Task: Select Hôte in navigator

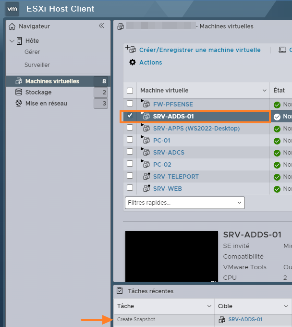Action: click(x=32, y=40)
